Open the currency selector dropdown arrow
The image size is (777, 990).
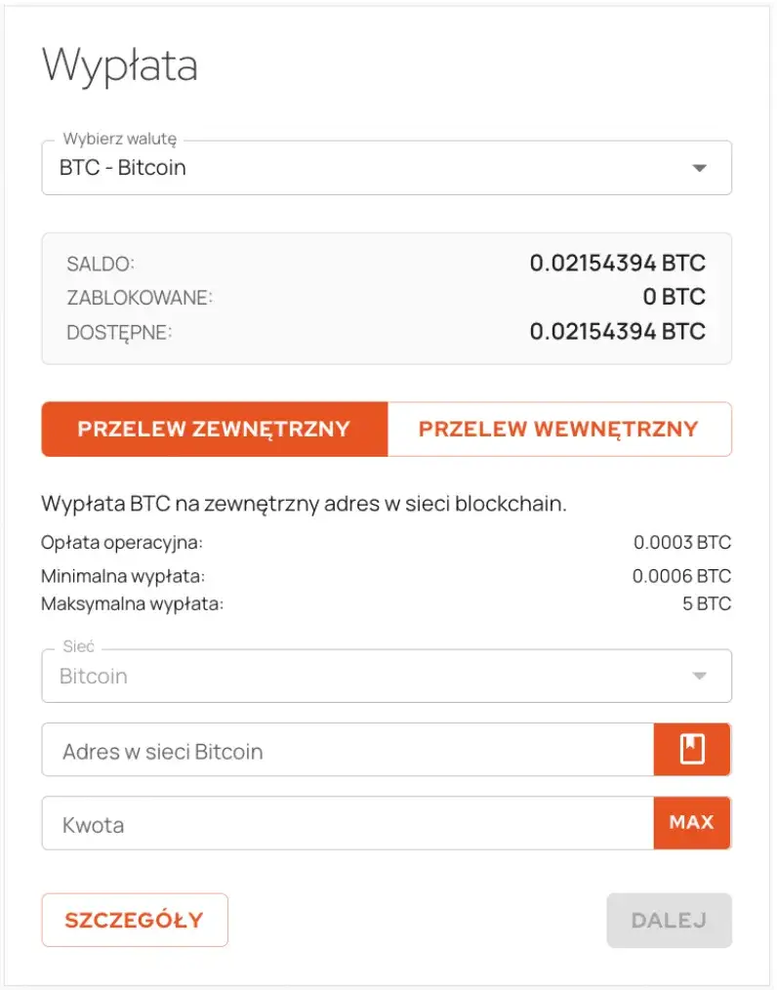tap(700, 167)
